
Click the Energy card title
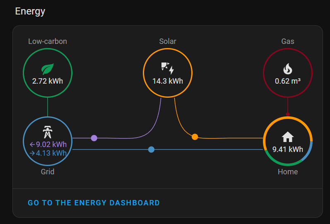click(30, 11)
